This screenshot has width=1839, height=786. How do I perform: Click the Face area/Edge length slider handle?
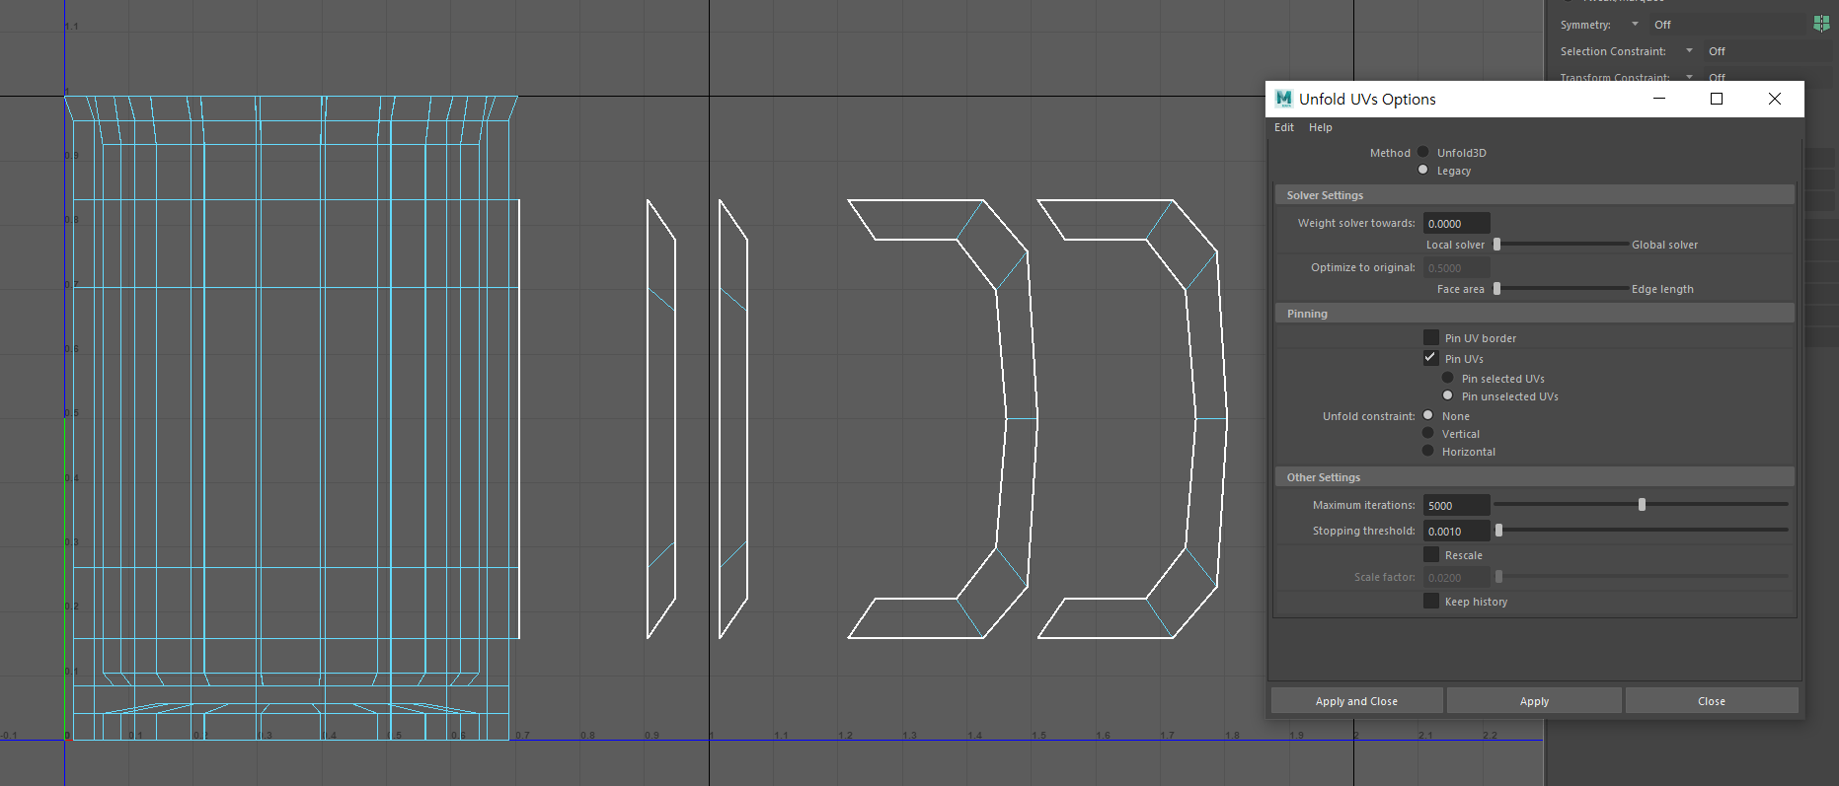[1497, 288]
